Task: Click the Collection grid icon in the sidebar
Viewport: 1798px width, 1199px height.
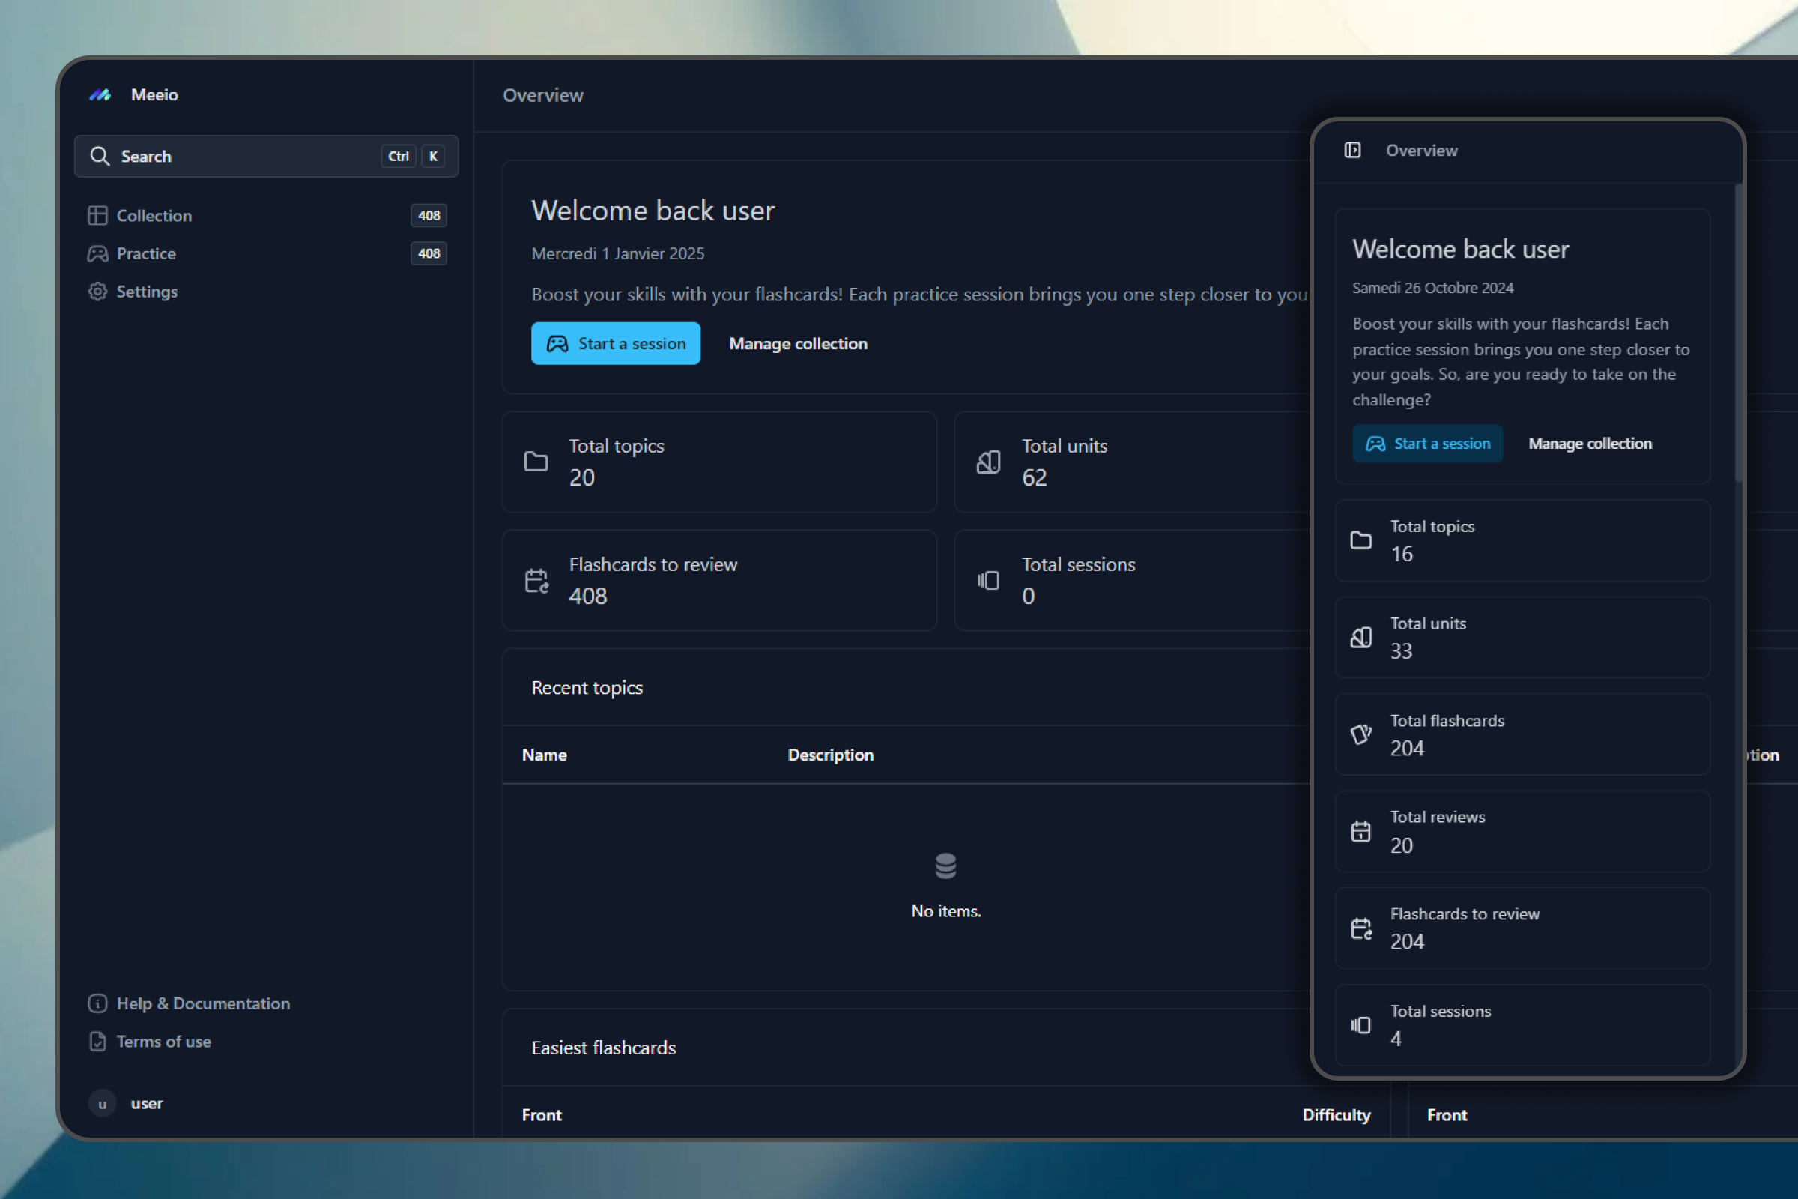Action: [97, 216]
